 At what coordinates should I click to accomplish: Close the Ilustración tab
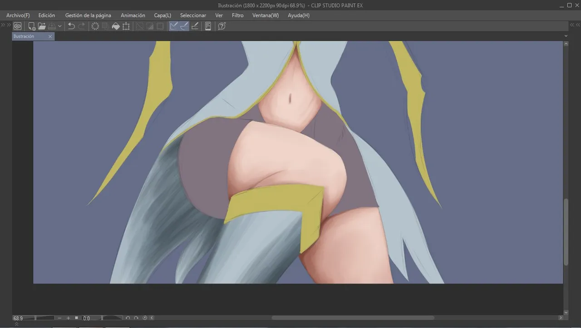point(50,36)
